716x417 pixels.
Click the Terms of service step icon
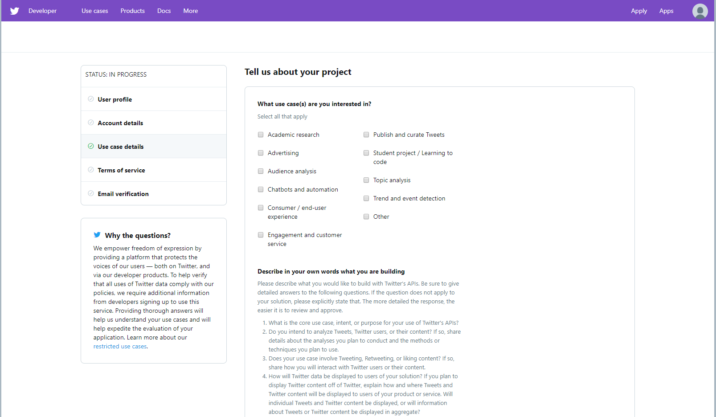(x=91, y=170)
